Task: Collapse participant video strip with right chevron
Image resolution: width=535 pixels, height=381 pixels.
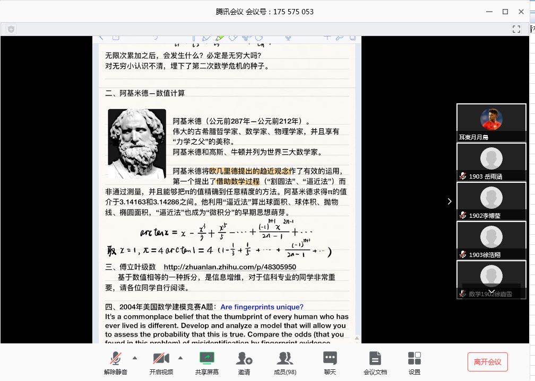Action: pos(450,201)
